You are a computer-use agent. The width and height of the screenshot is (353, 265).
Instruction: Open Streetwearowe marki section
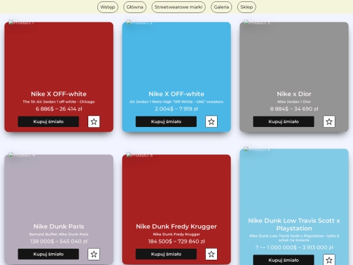point(178,7)
